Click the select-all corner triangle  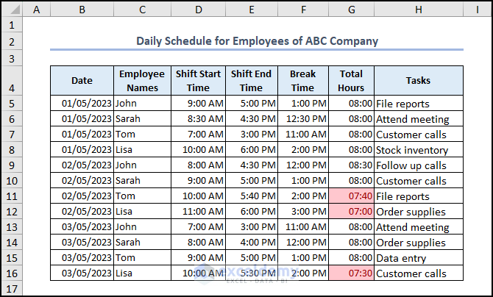tap(11, 9)
